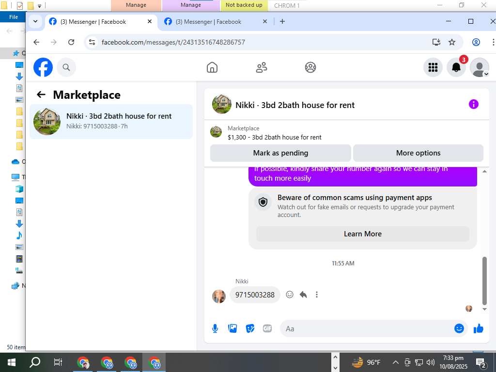Open volume control in system tray
The image size is (496, 372).
click(x=430, y=362)
